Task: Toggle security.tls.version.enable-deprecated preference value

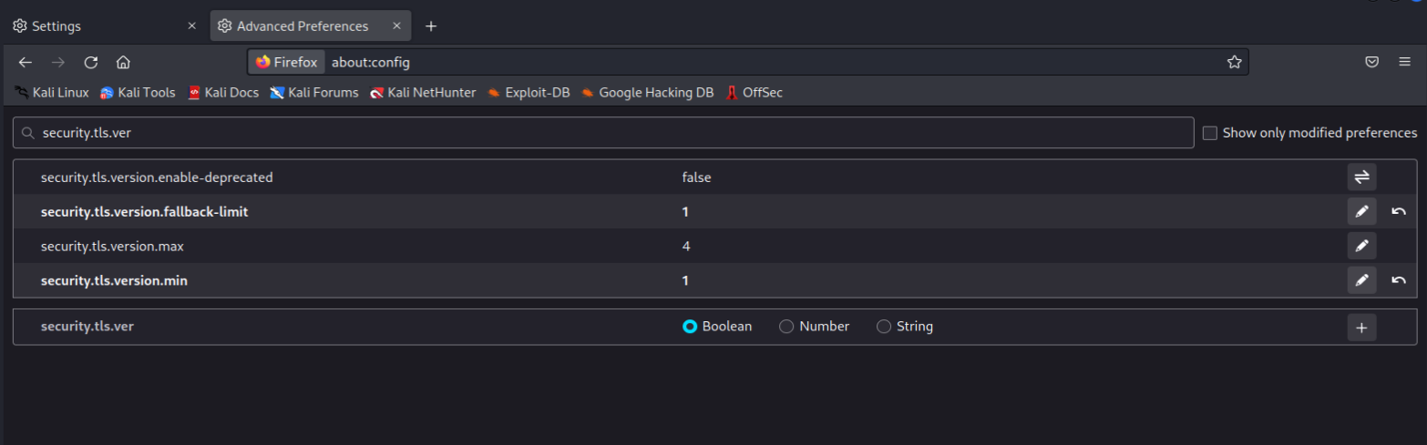Action: [x=1361, y=177]
